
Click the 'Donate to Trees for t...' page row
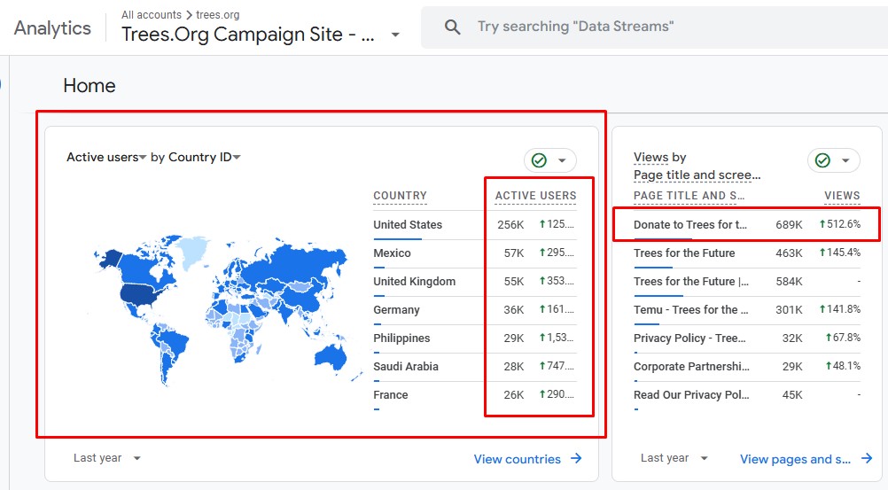tap(747, 225)
